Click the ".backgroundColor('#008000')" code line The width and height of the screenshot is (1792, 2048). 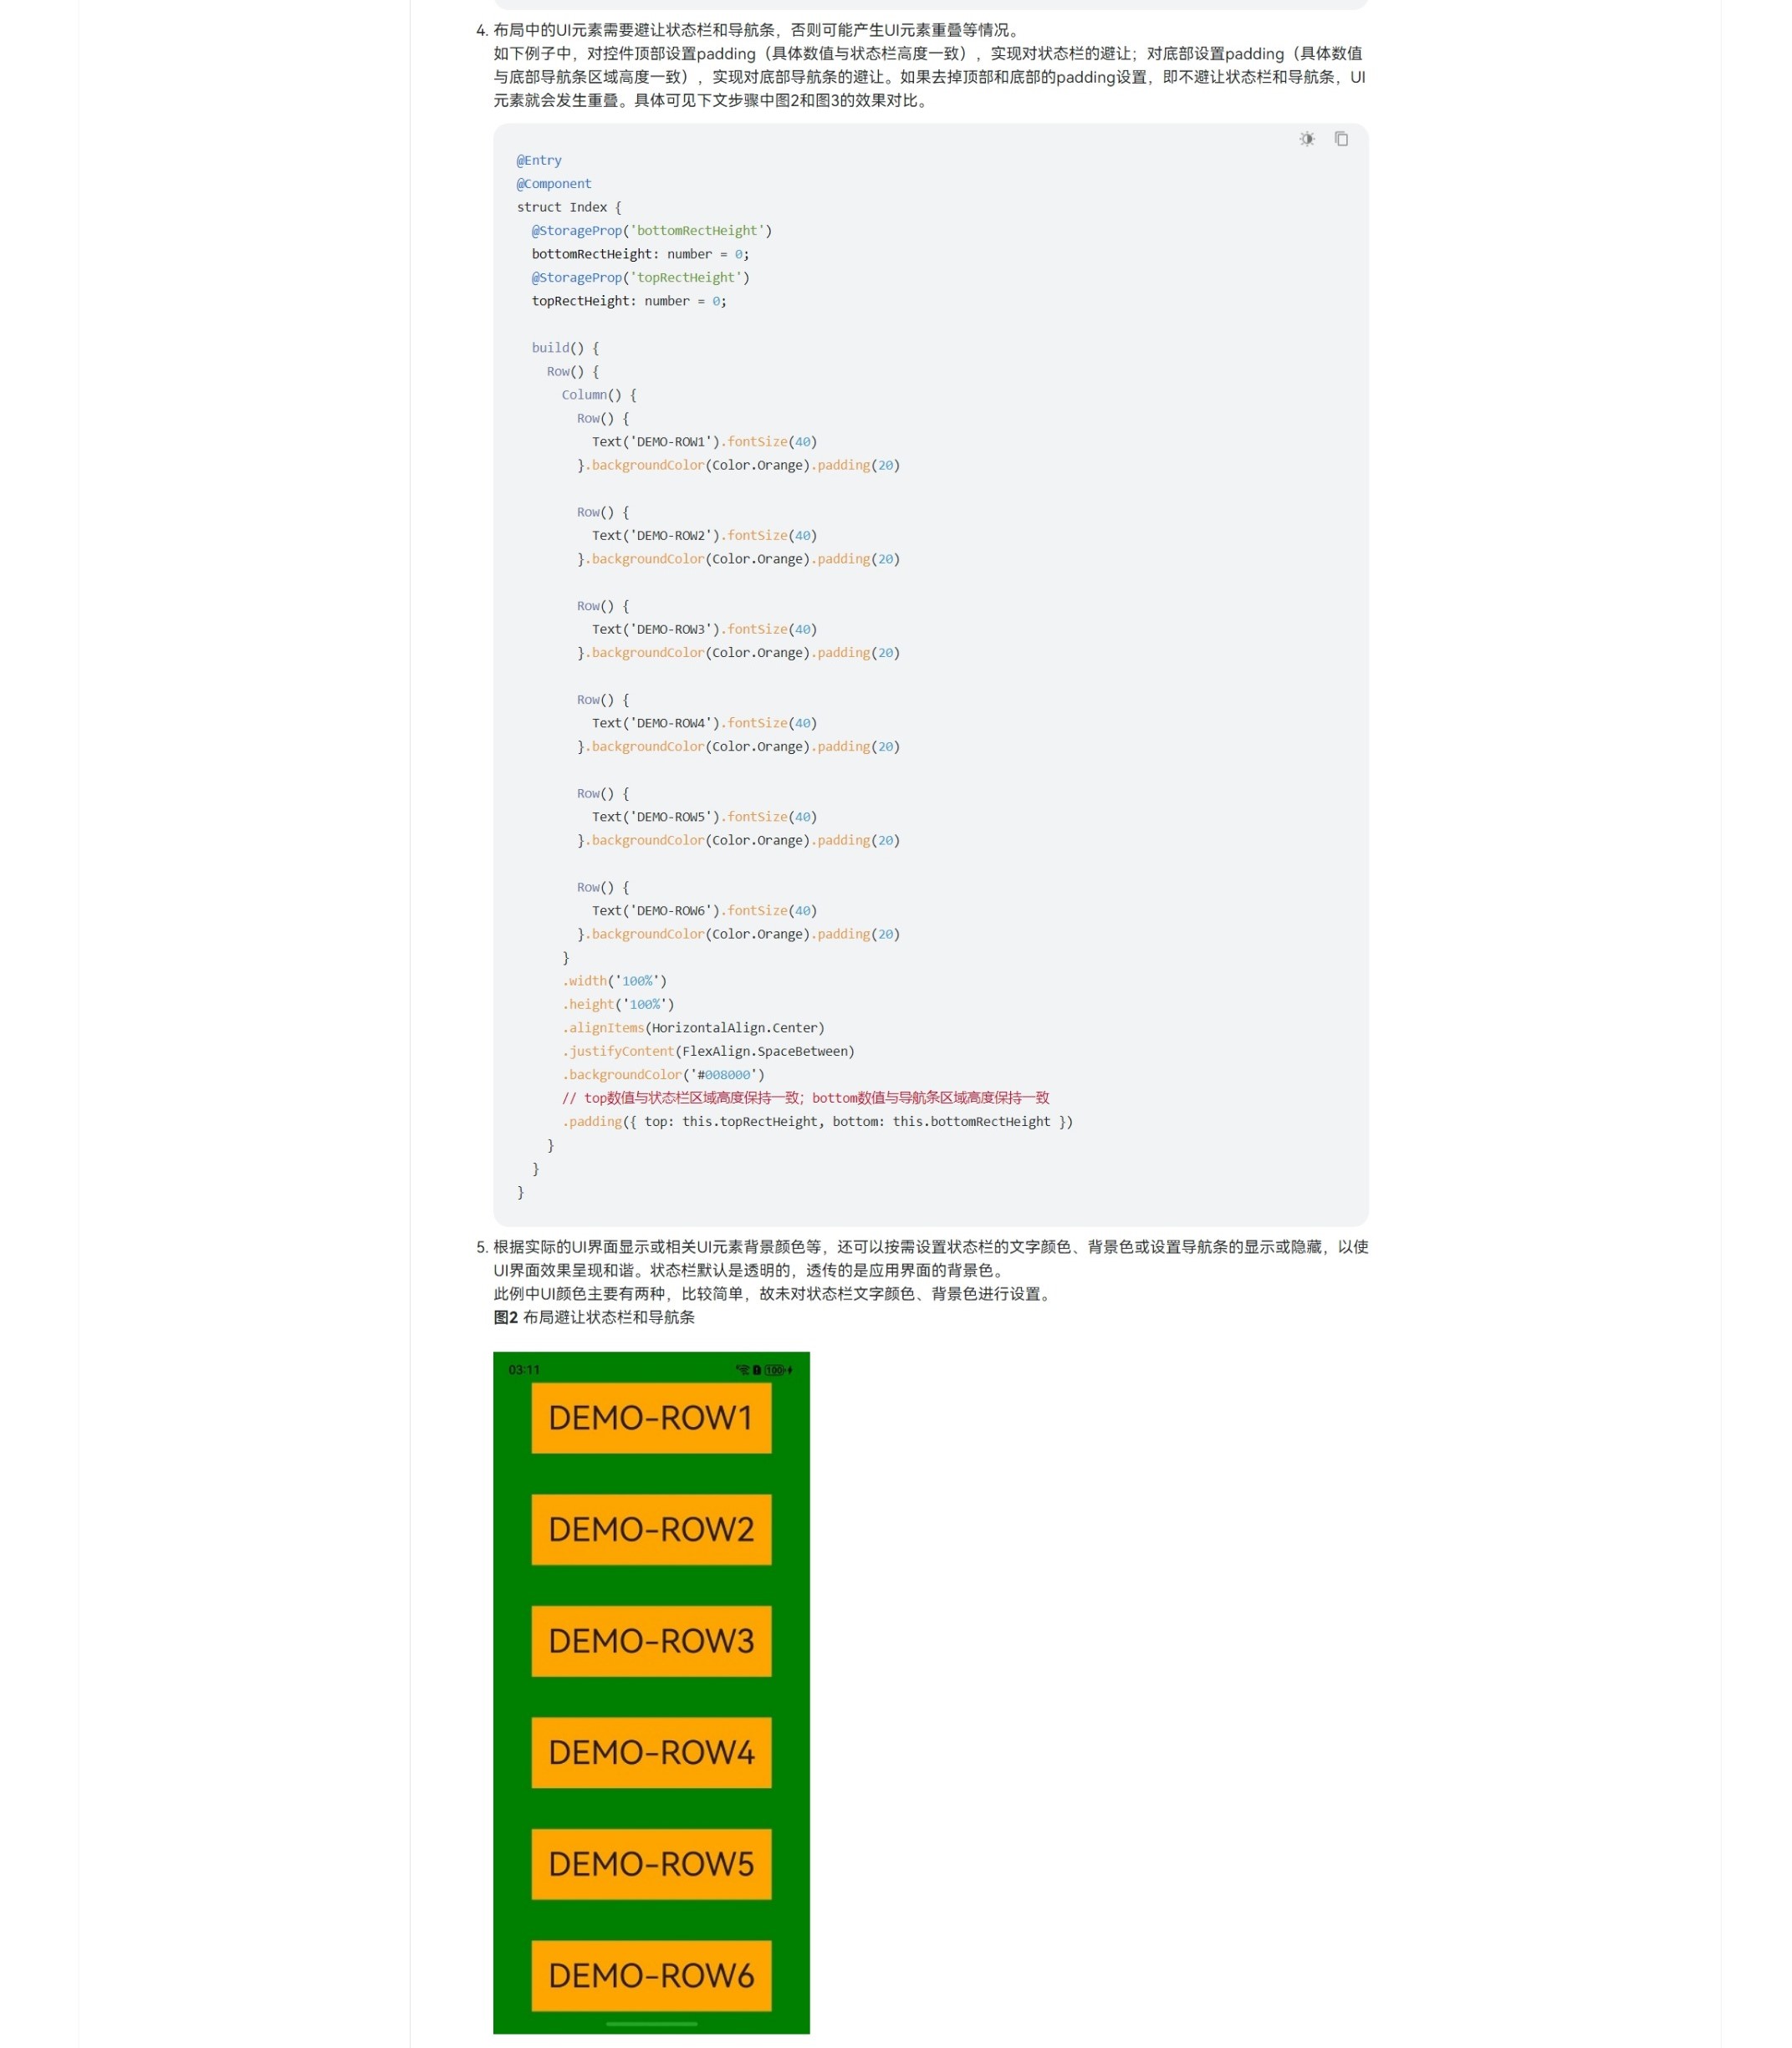663,1074
